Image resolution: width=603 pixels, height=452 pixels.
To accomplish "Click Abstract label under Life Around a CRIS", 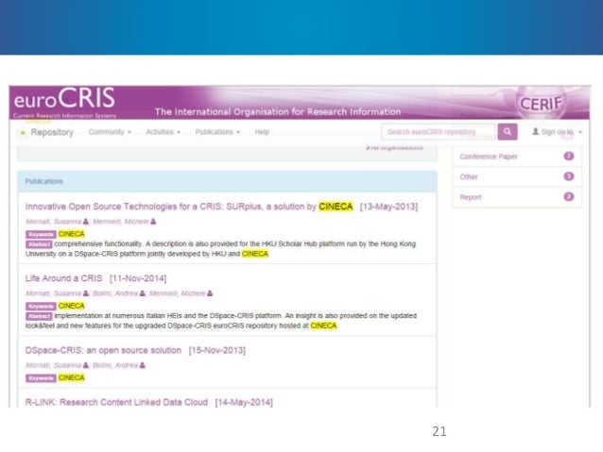I will point(39,316).
